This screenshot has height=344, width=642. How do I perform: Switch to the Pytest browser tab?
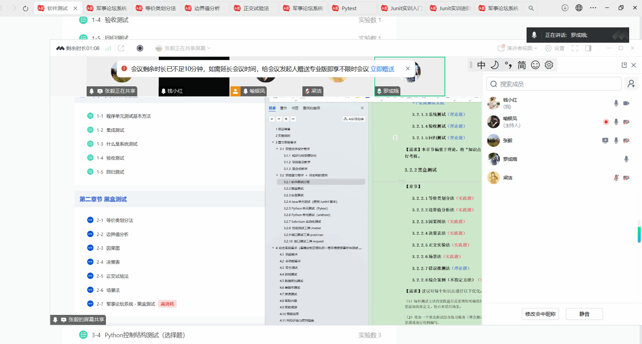click(349, 8)
